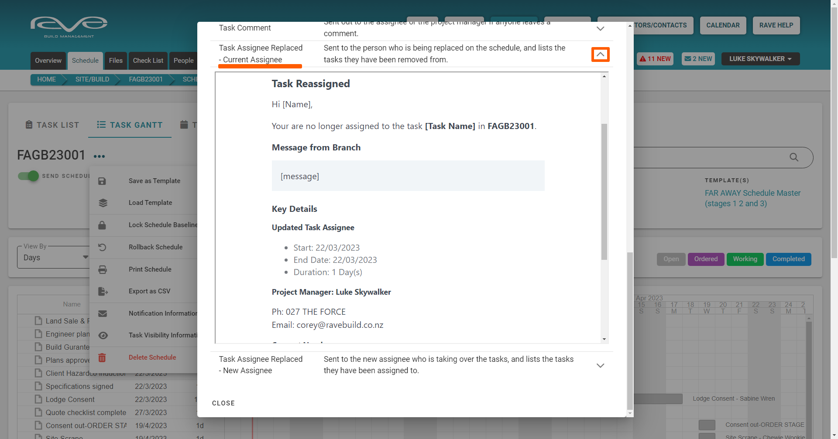Filter by Working status

pyautogui.click(x=745, y=259)
